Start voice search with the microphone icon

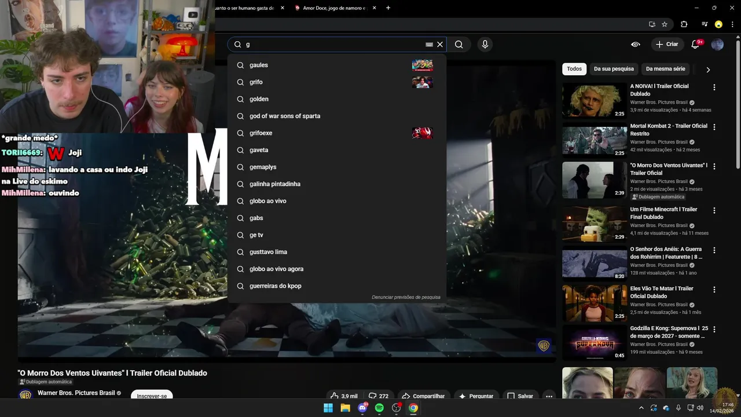[x=485, y=45]
